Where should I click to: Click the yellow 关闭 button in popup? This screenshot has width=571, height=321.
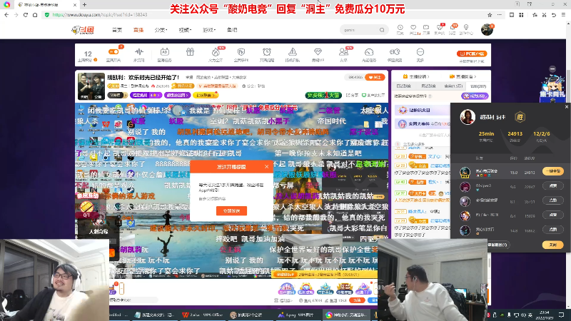coord(552,245)
